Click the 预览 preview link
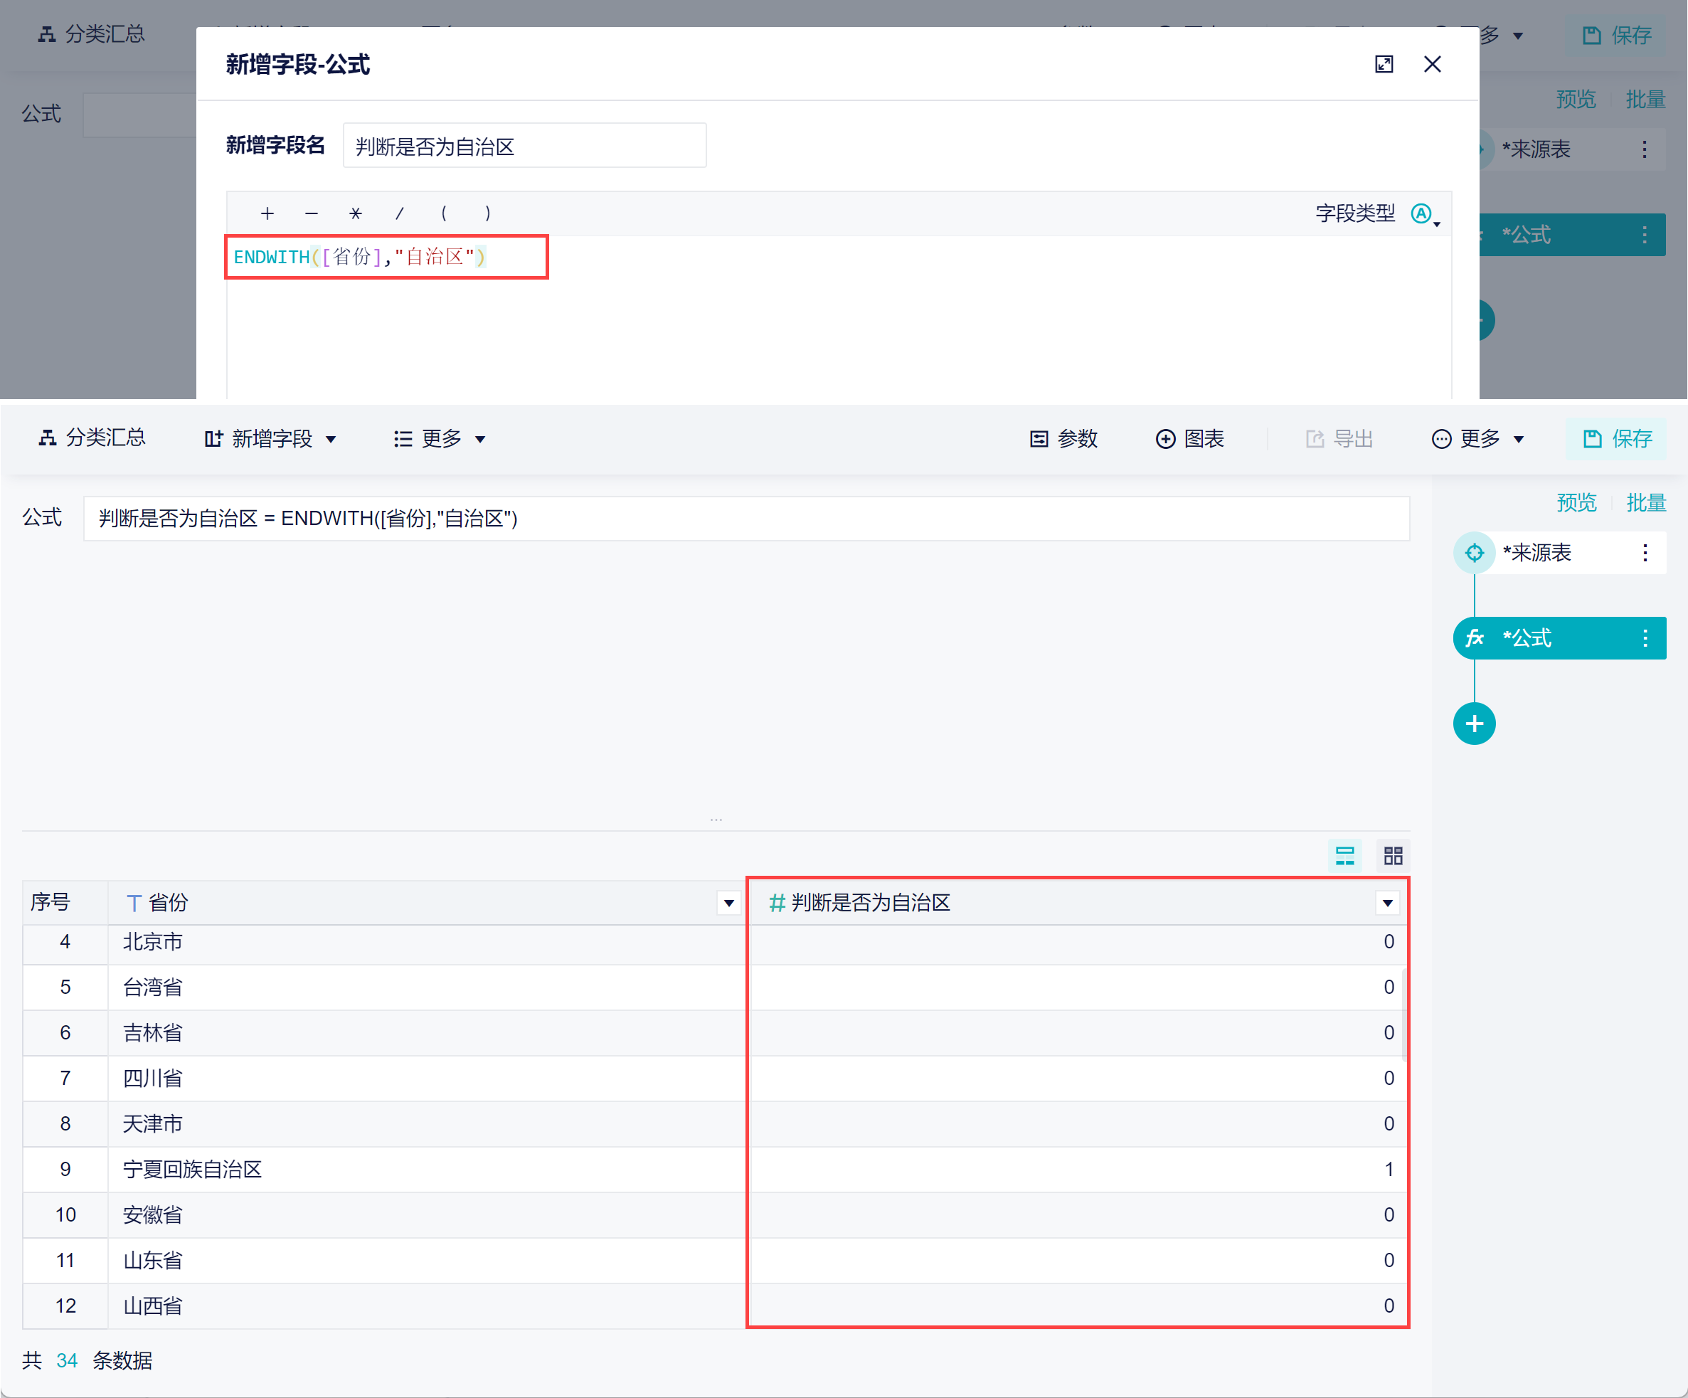The image size is (1688, 1398). click(1576, 502)
